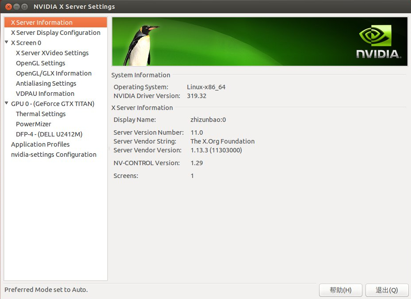Click the Screens count value 1
411x299 pixels.
[x=192, y=176]
